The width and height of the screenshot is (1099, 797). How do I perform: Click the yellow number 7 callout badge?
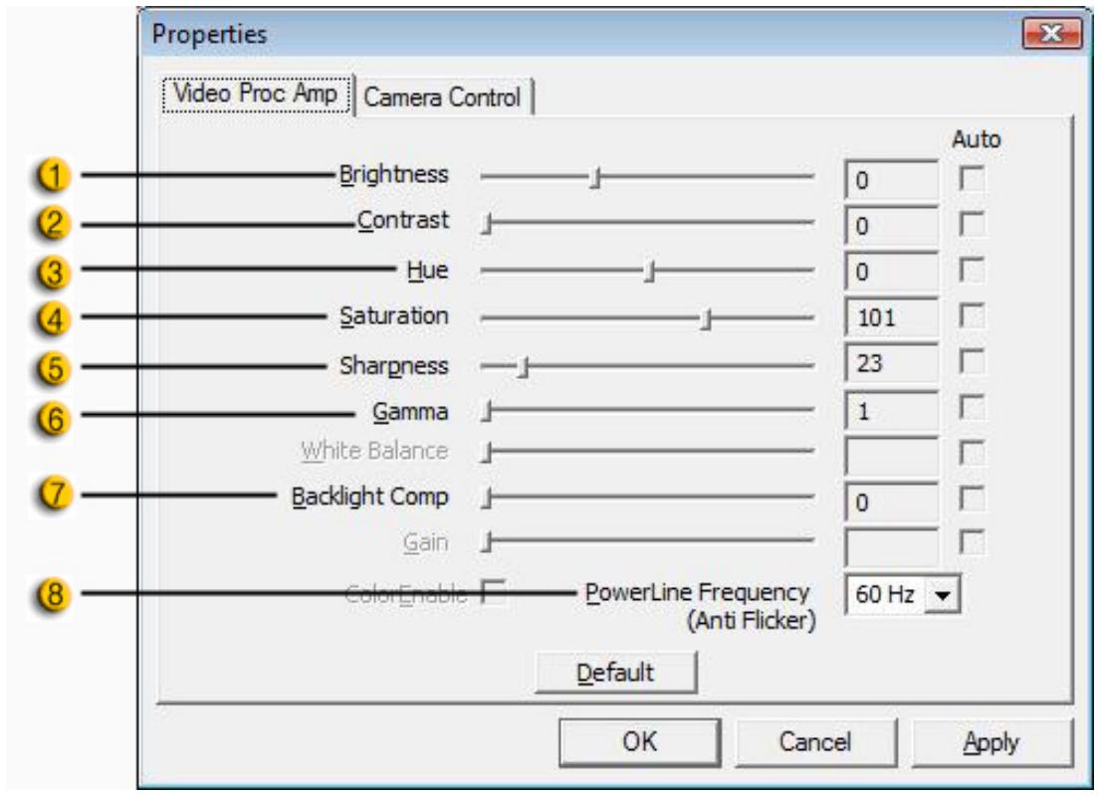[x=54, y=494]
